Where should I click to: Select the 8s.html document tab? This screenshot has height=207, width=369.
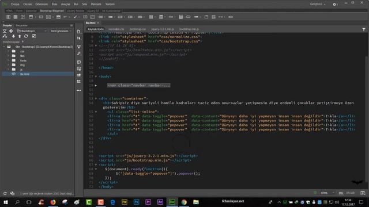coord(91,23)
